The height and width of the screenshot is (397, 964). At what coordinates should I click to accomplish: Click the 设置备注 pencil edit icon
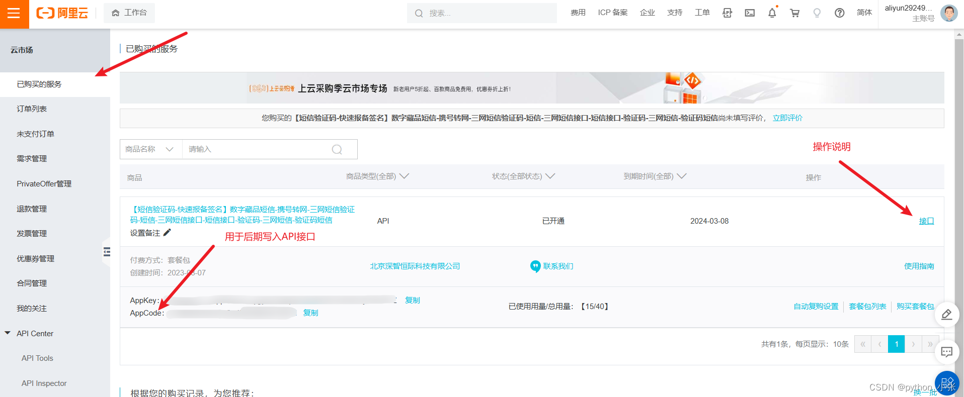click(167, 232)
